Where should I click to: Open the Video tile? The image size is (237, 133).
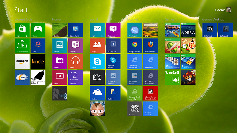pos(60,77)
